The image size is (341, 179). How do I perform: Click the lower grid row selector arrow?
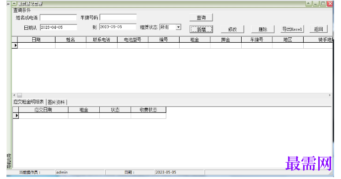pos(16,115)
